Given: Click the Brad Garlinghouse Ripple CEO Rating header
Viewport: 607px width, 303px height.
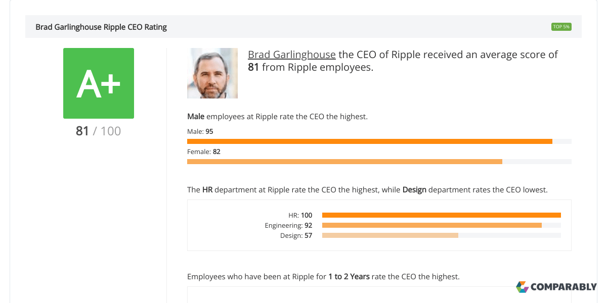Looking at the screenshot, I should click(x=101, y=27).
